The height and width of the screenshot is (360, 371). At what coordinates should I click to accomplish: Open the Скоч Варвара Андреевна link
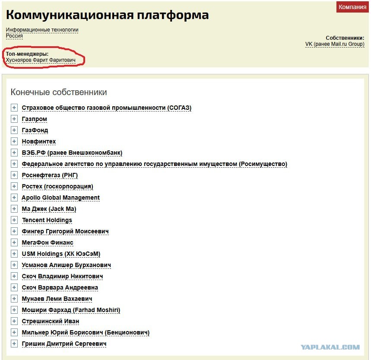pyautogui.click(x=60, y=288)
